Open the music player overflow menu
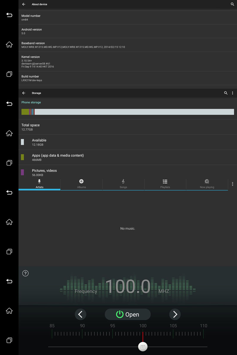Viewport: 237px width, 355px height. (x=233, y=184)
